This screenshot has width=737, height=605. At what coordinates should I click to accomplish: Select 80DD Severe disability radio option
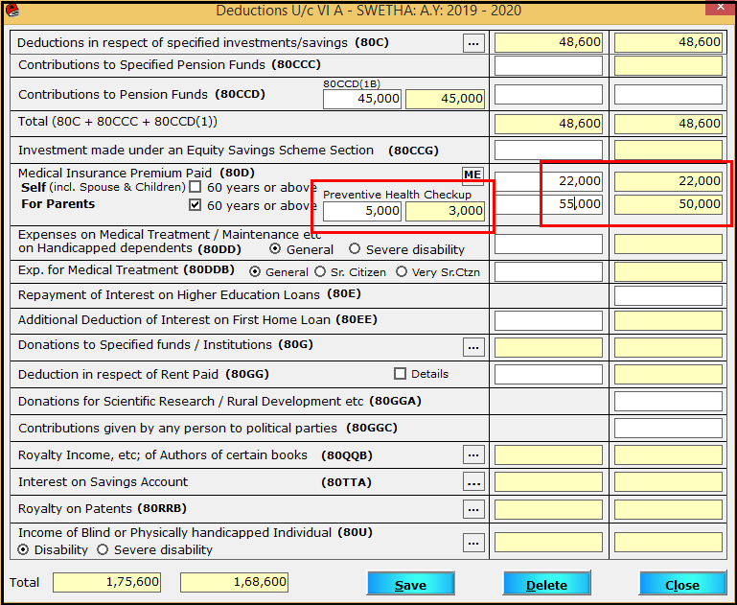[355, 249]
